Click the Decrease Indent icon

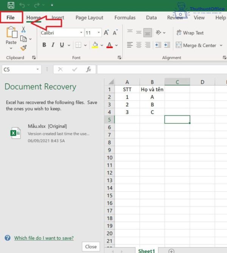pos(158,45)
